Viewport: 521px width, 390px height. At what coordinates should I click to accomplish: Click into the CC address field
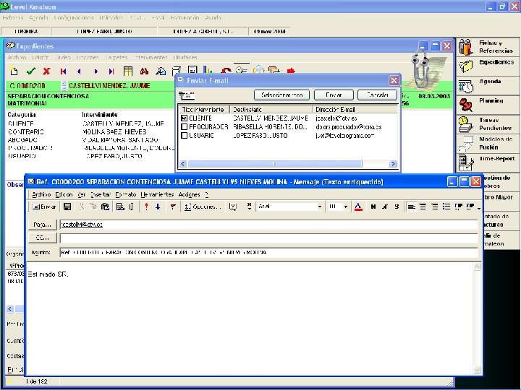(268, 238)
